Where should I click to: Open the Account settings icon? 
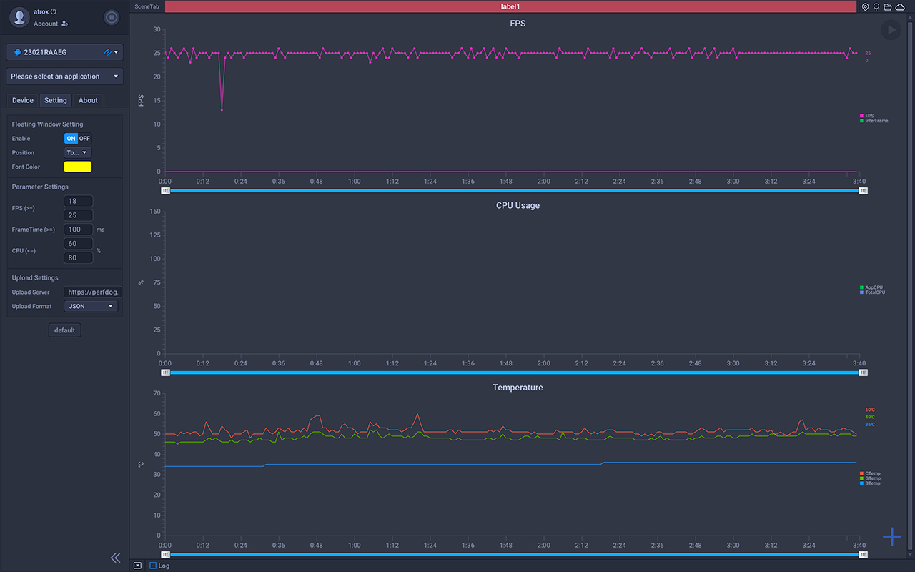[65, 24]
